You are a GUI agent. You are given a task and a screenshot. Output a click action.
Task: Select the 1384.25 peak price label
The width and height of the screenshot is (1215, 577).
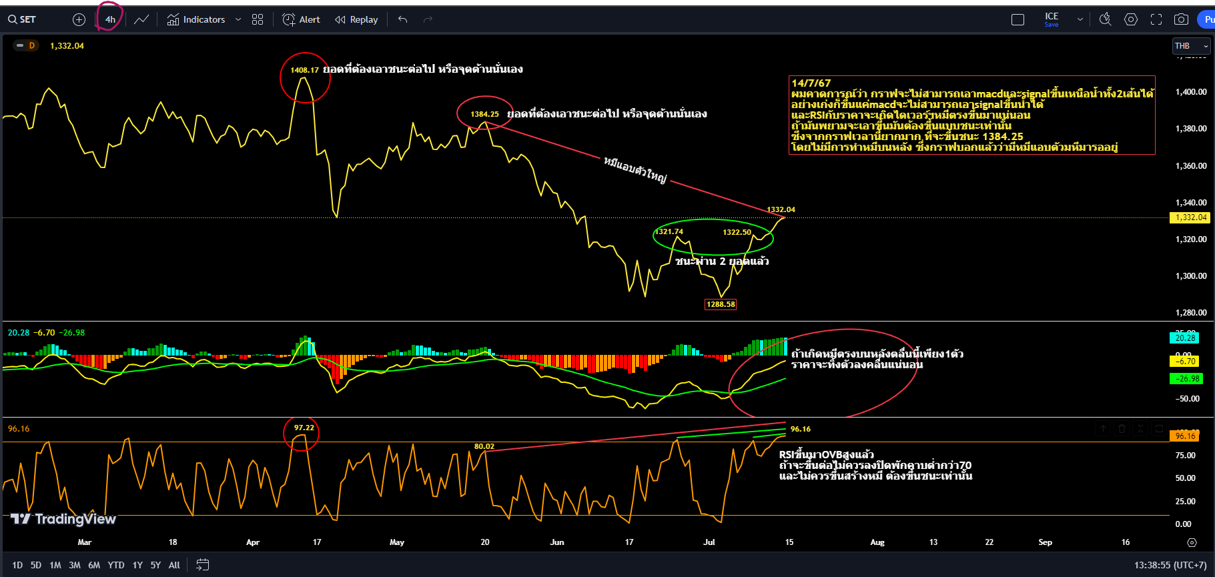click(x=484, y=114)
